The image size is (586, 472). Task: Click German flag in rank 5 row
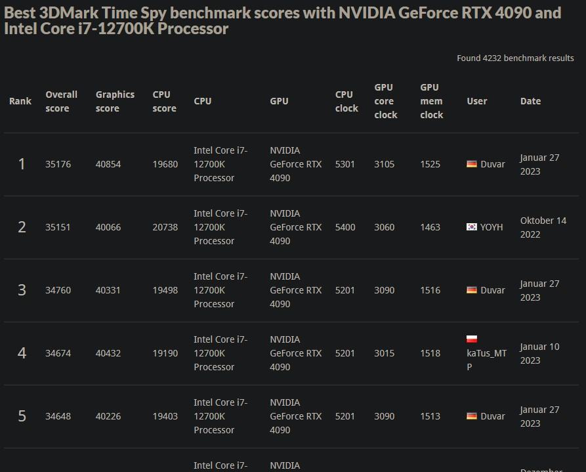coord(472,416)
